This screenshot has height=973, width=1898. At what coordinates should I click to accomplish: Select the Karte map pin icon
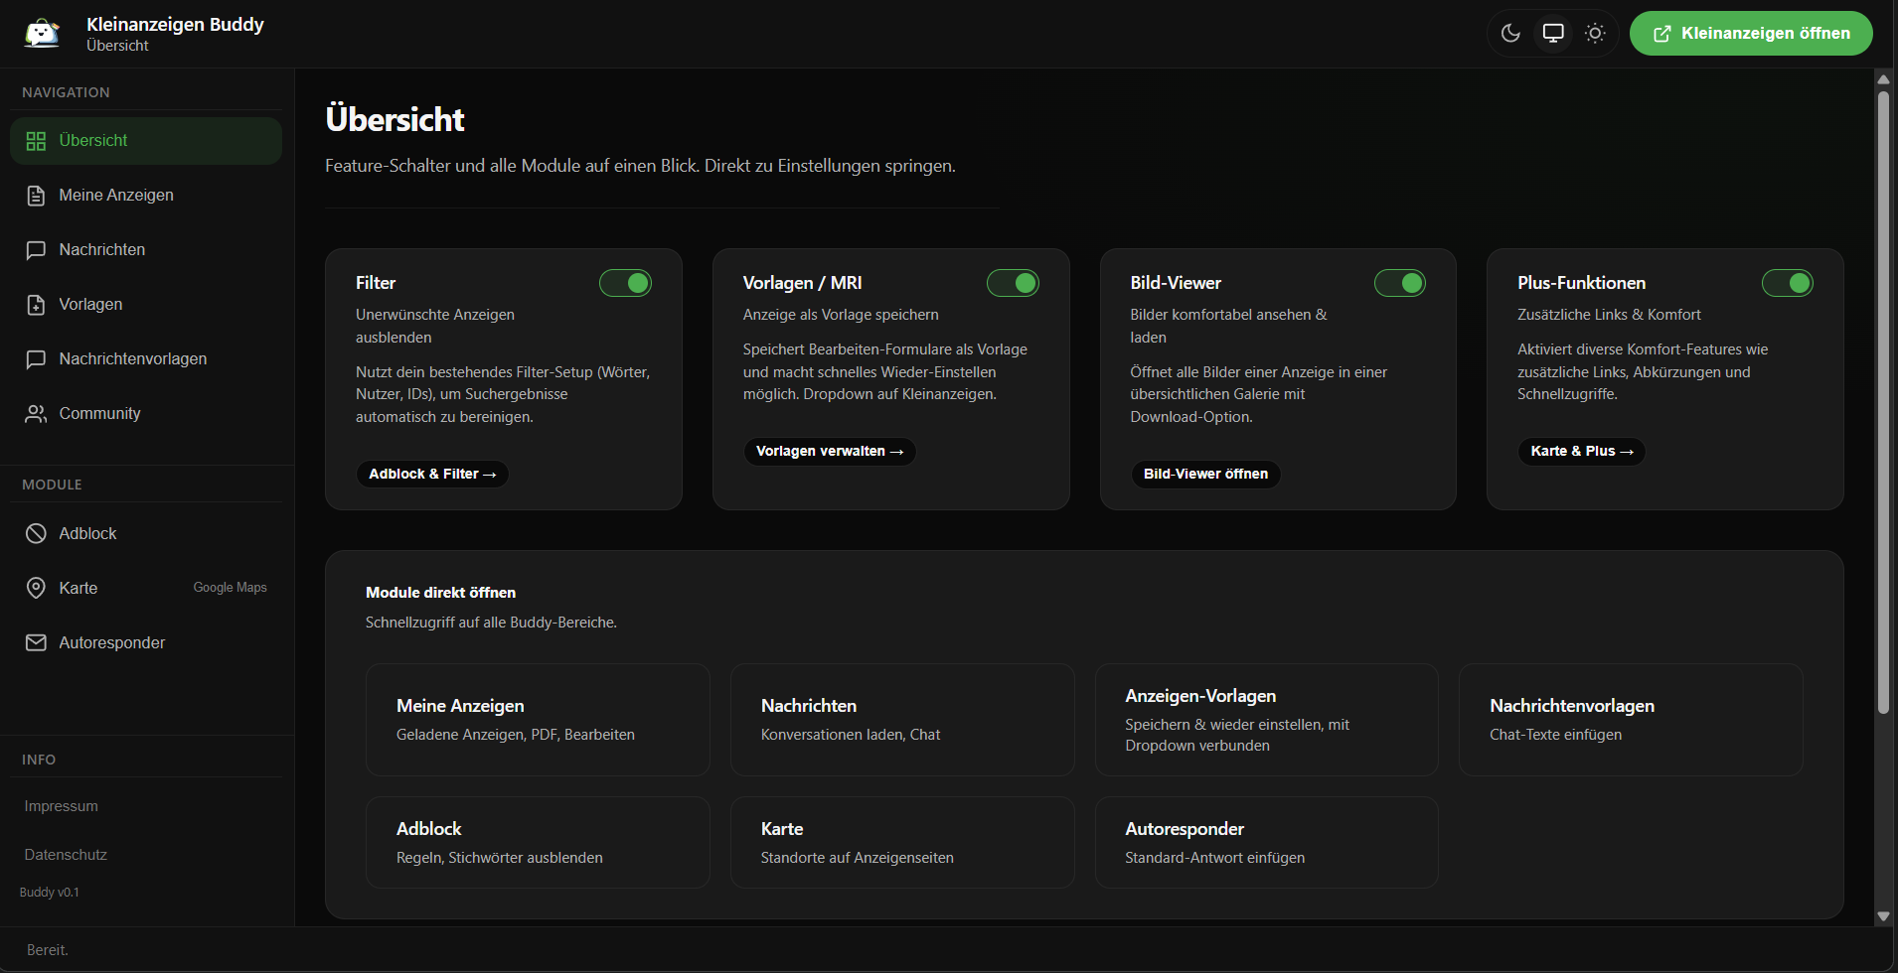[36, 587]
